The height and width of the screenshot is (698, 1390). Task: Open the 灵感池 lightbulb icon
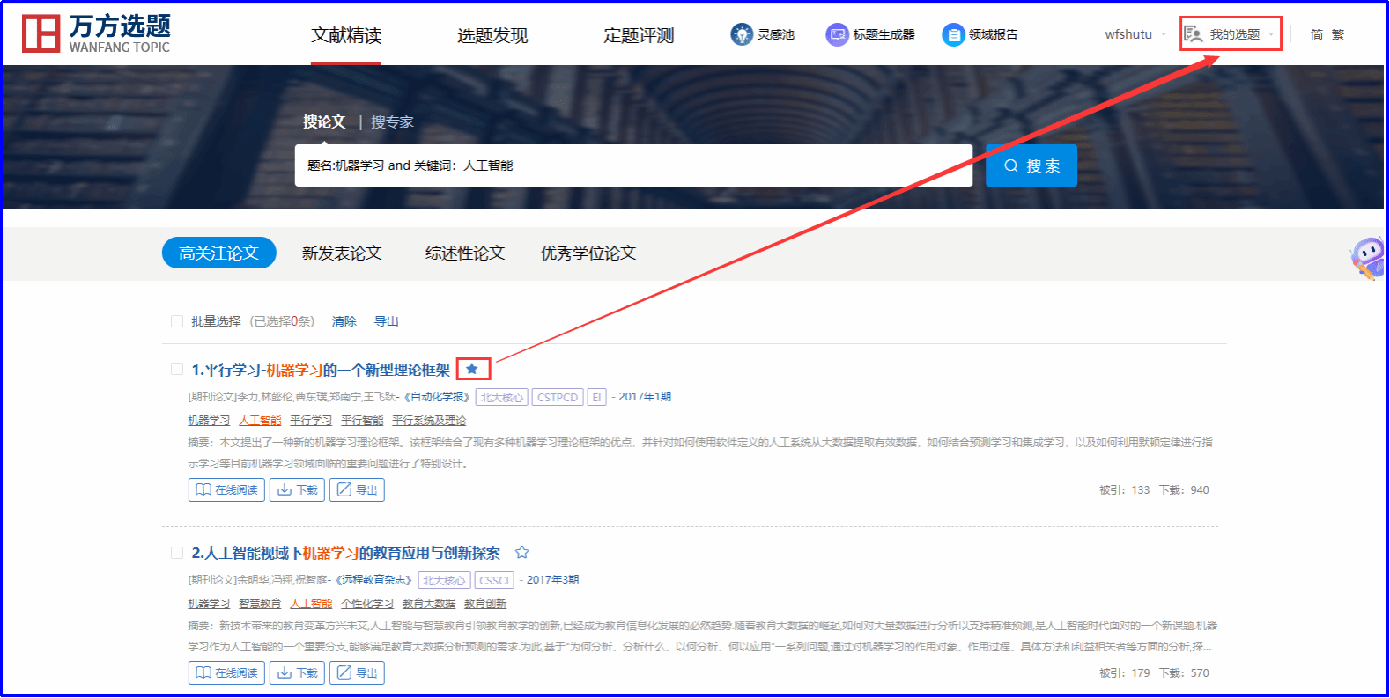pyautogui.click(x=742, y=34)
